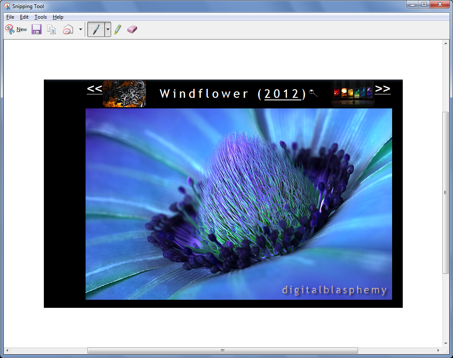This screenshot has width=453, height=358.
Task: Open the Help menu
Action: pos(58,17)
